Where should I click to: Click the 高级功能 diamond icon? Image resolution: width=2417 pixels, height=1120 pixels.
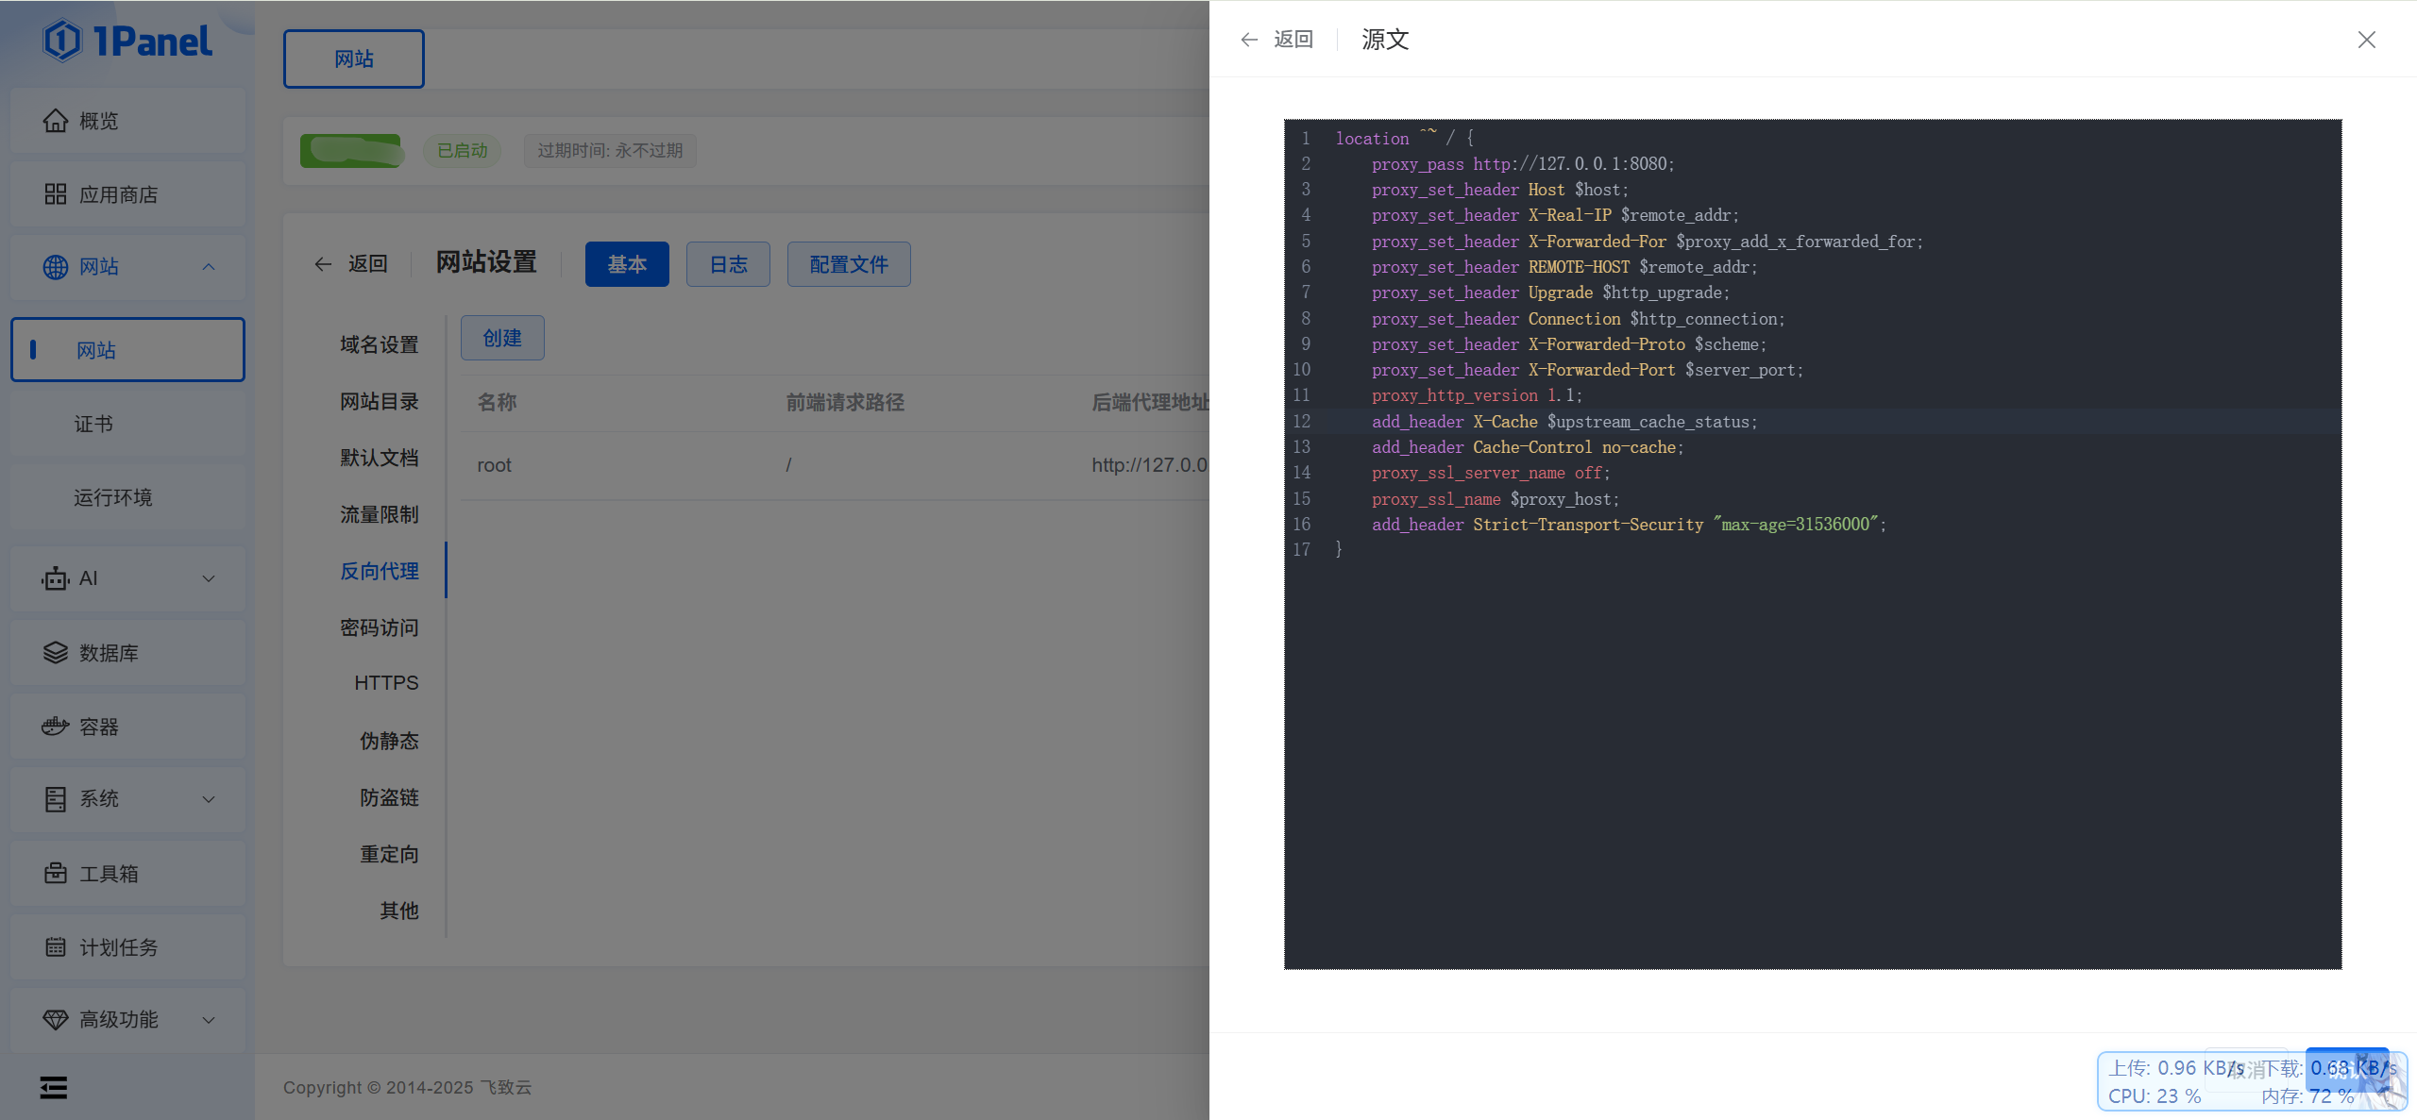pos(56,1020)
